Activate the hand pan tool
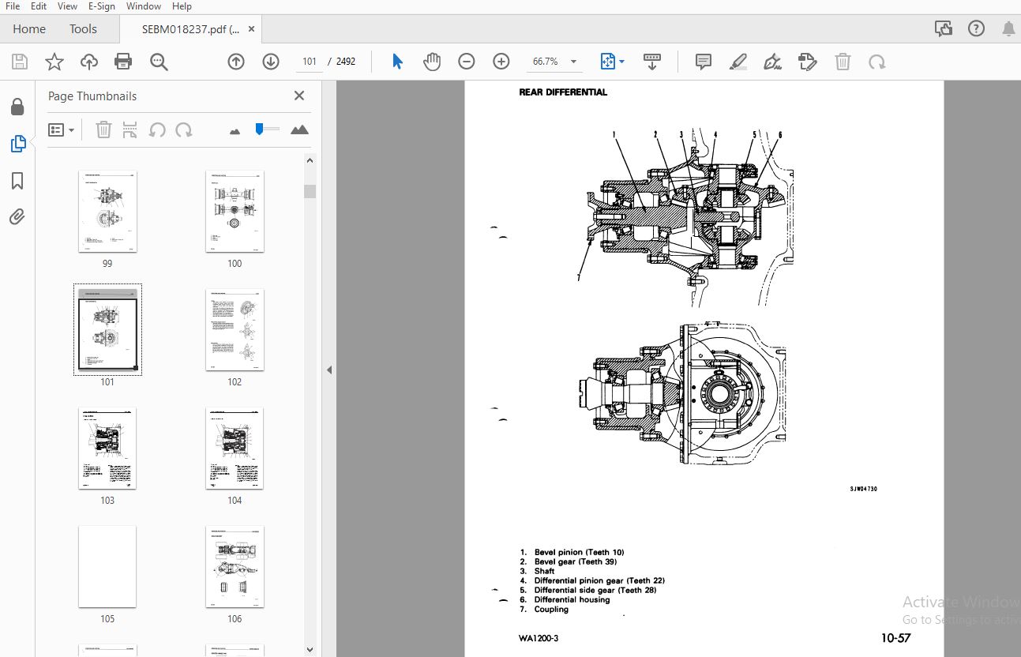The width and height of the screenshot is (1021, 657). click(432, 62)
